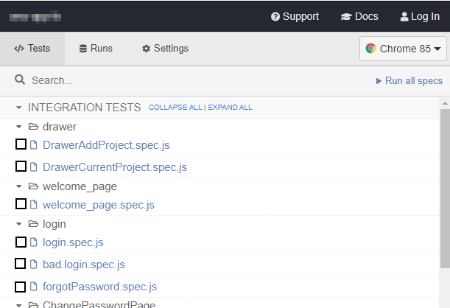Viewport: 450px width, 308px height.
Task: Select the drawer folder name
Action: tap(60, 127)
